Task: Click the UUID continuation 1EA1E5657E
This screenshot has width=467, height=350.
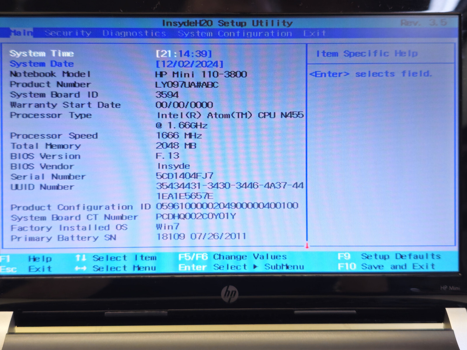Action: point(185,196)
